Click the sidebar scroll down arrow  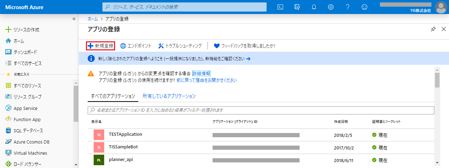click(76, 164)
